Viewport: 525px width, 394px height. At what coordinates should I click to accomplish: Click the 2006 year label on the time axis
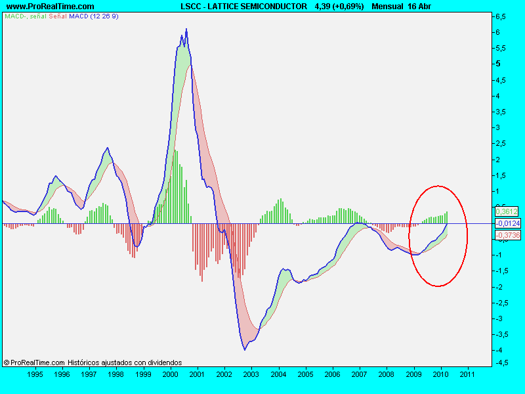332,374
